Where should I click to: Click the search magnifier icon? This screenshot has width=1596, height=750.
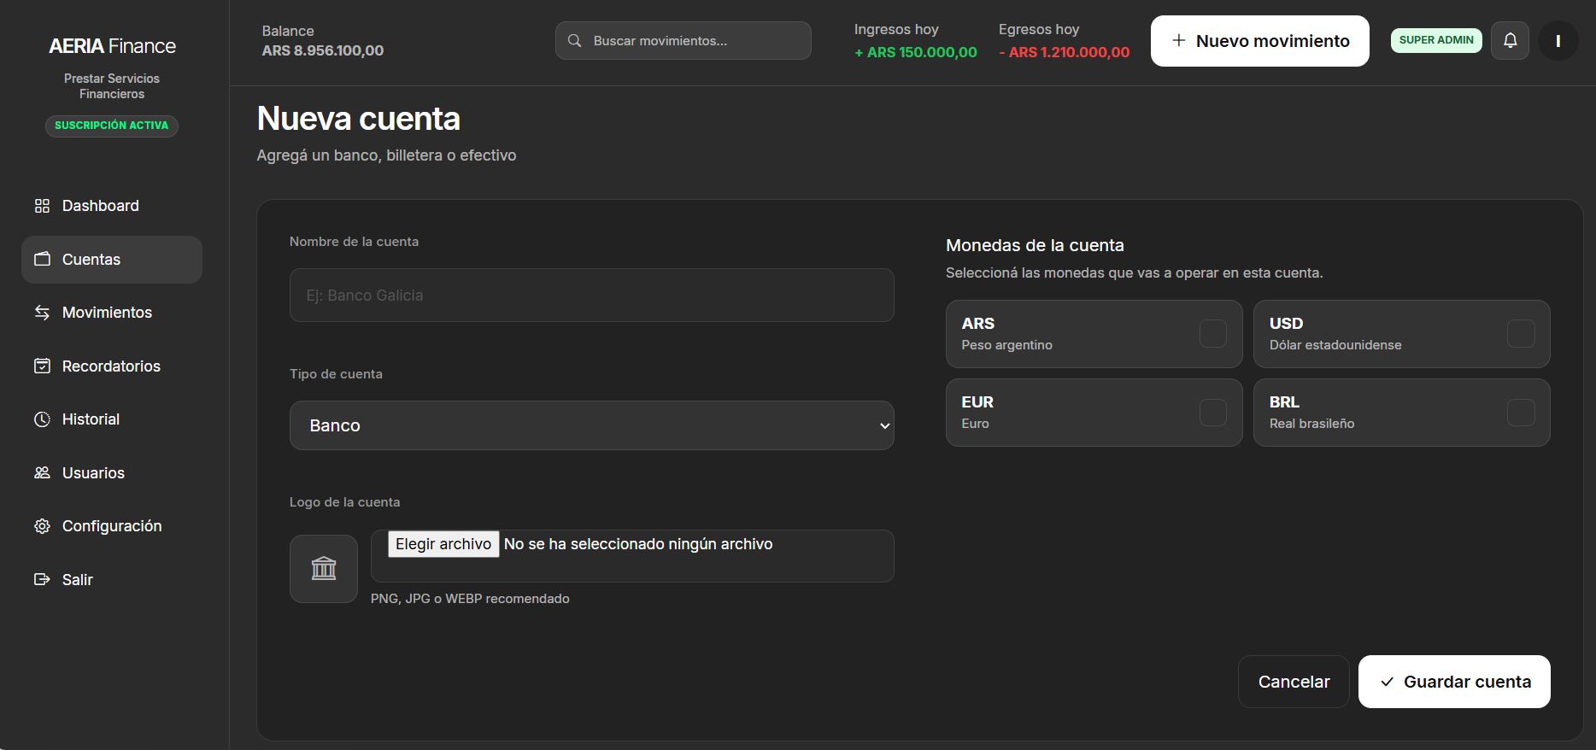point(575,41)
